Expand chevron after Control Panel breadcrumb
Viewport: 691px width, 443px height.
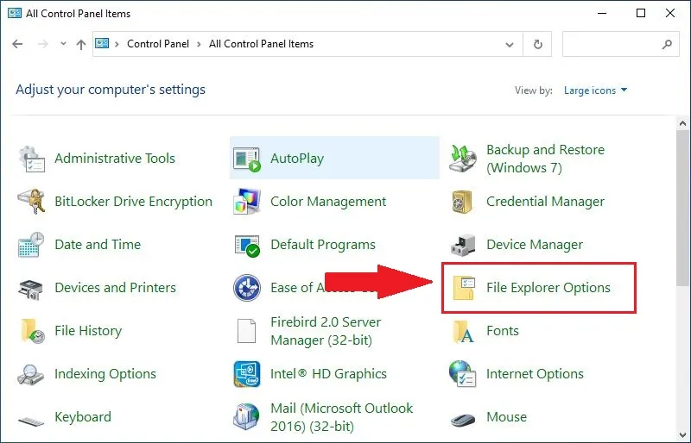pos(200,44)
